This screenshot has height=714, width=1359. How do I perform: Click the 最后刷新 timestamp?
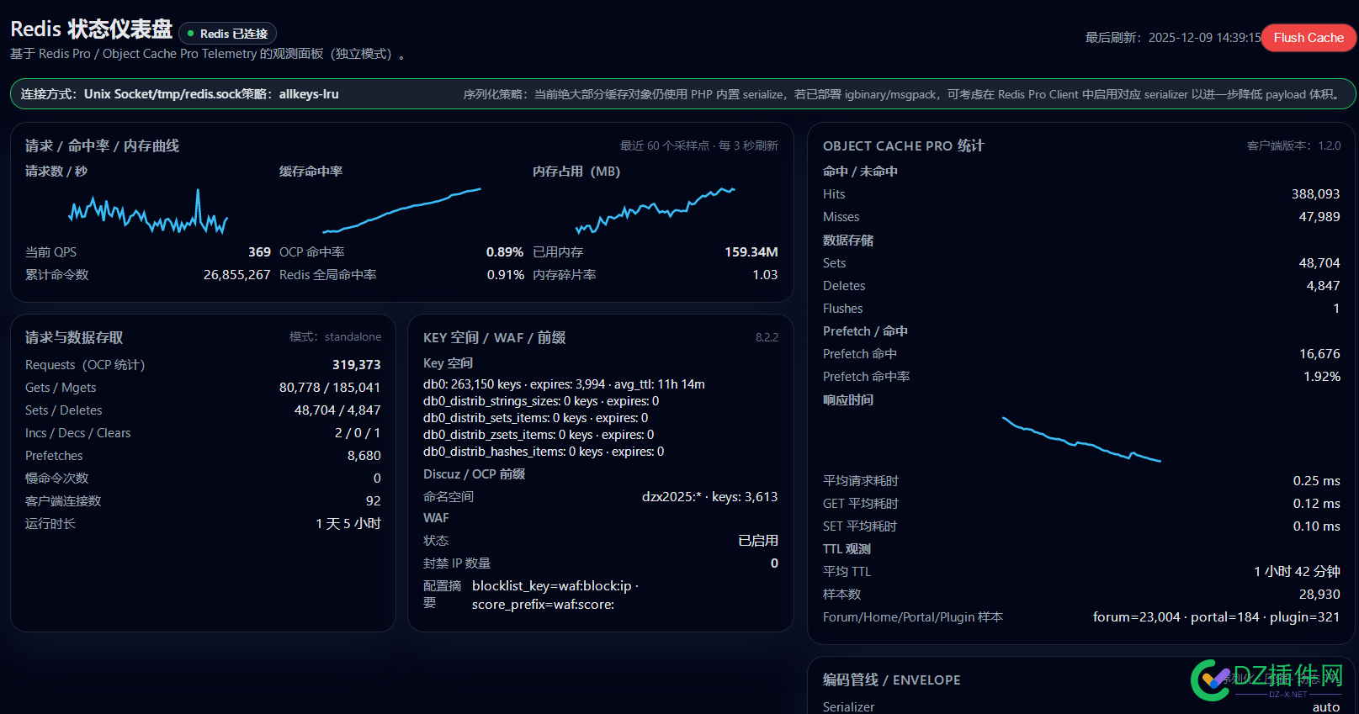[x=1173, y=38]
